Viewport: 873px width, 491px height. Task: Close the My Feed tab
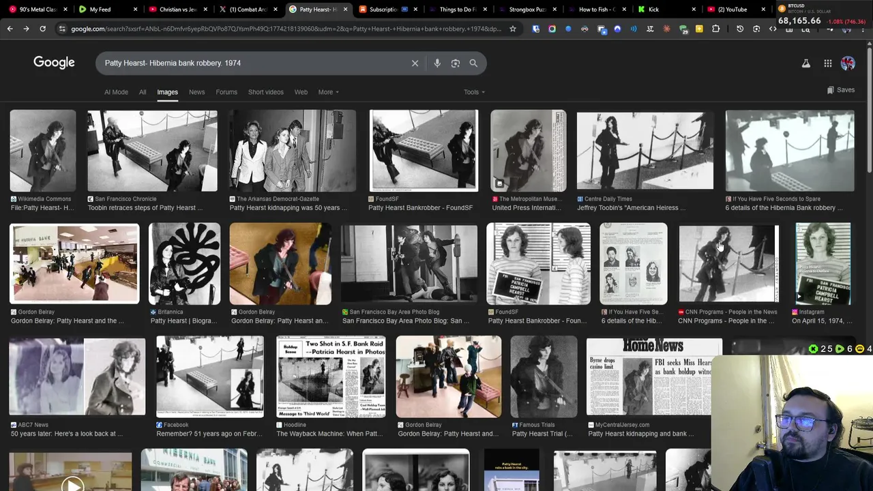(x=135, y=10)
